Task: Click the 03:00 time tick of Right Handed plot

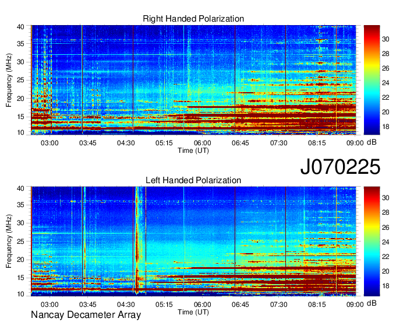Action: [49, 143]
